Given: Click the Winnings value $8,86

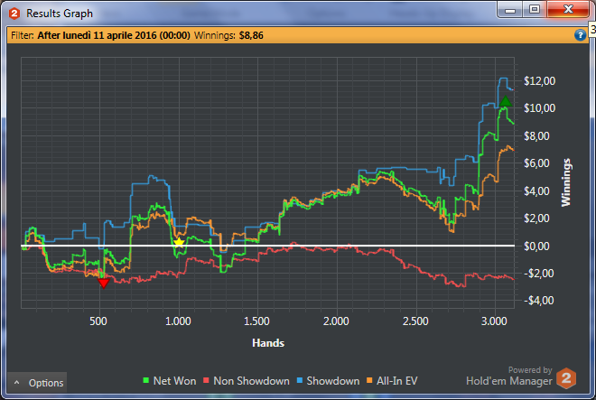Looking at the screenshot, I should click(251, 35).
